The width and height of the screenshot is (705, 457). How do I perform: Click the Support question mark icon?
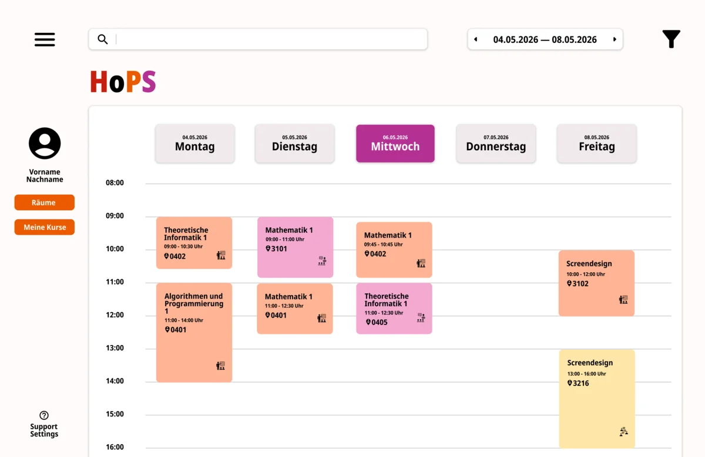point(44,415)
